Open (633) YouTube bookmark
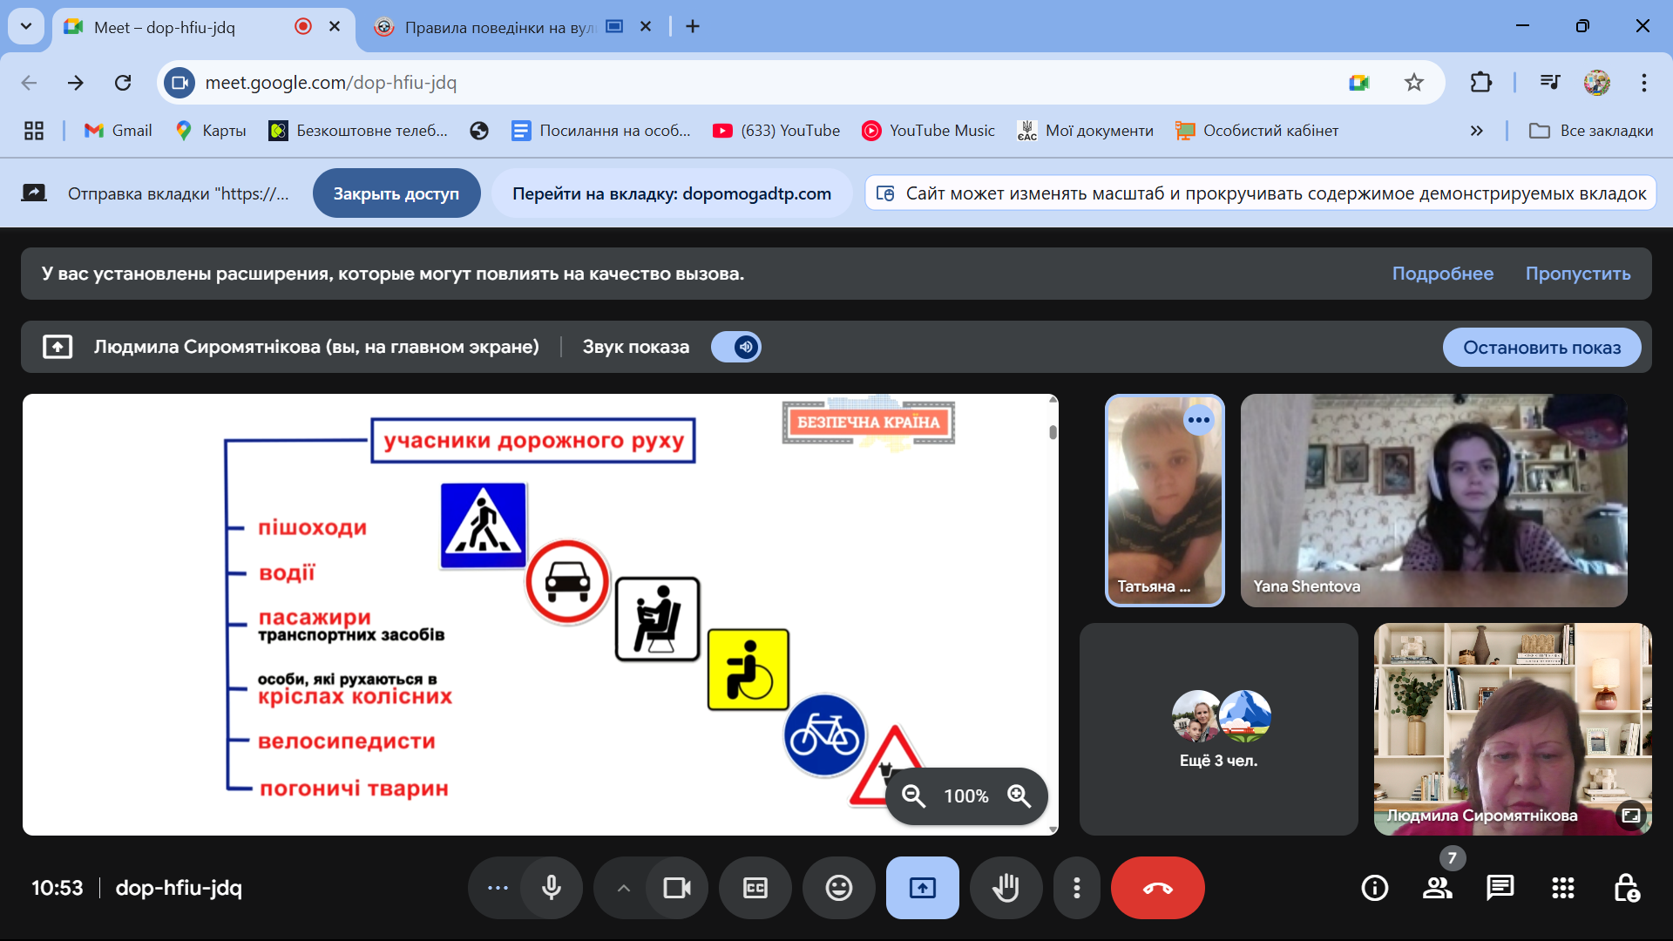This screenshot has width=1673, height=941. 776,131
